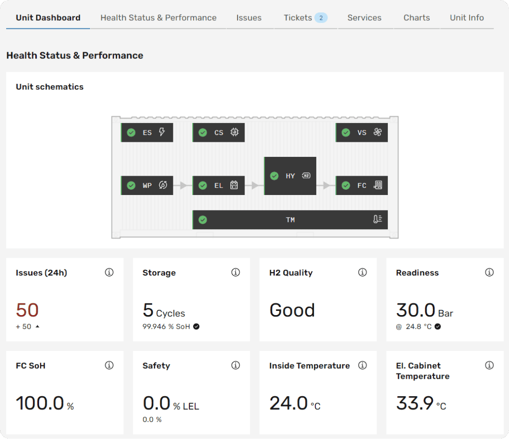Click the 0.0 % LEL safety value
Viewport: 509px width, 439px height.
click(x=171, y=403)
